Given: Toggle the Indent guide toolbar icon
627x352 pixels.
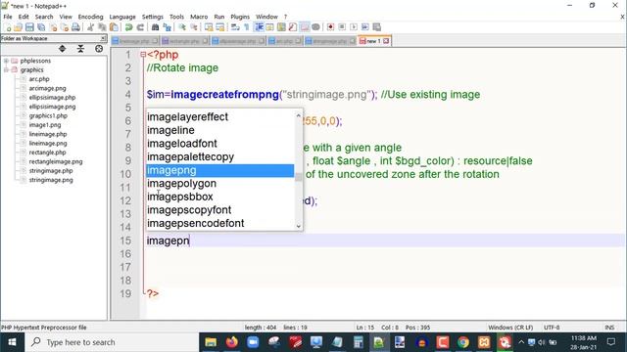Looking at the screenshot, I should (259, 27).
